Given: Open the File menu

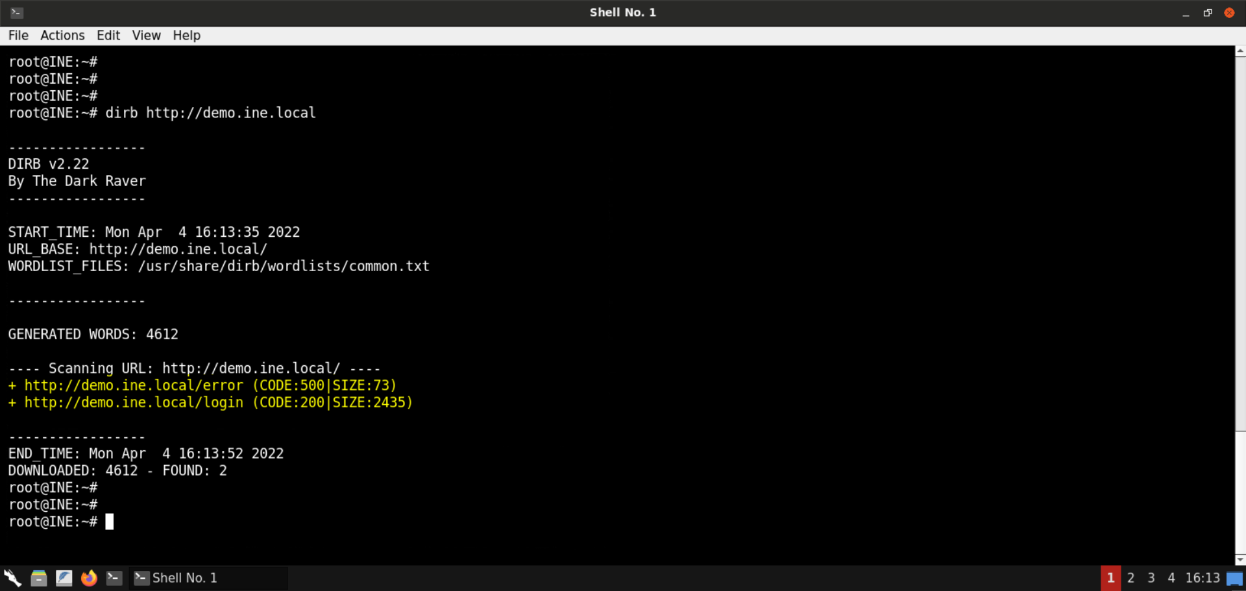Looking at the screenshot, I should pos(18,35).
